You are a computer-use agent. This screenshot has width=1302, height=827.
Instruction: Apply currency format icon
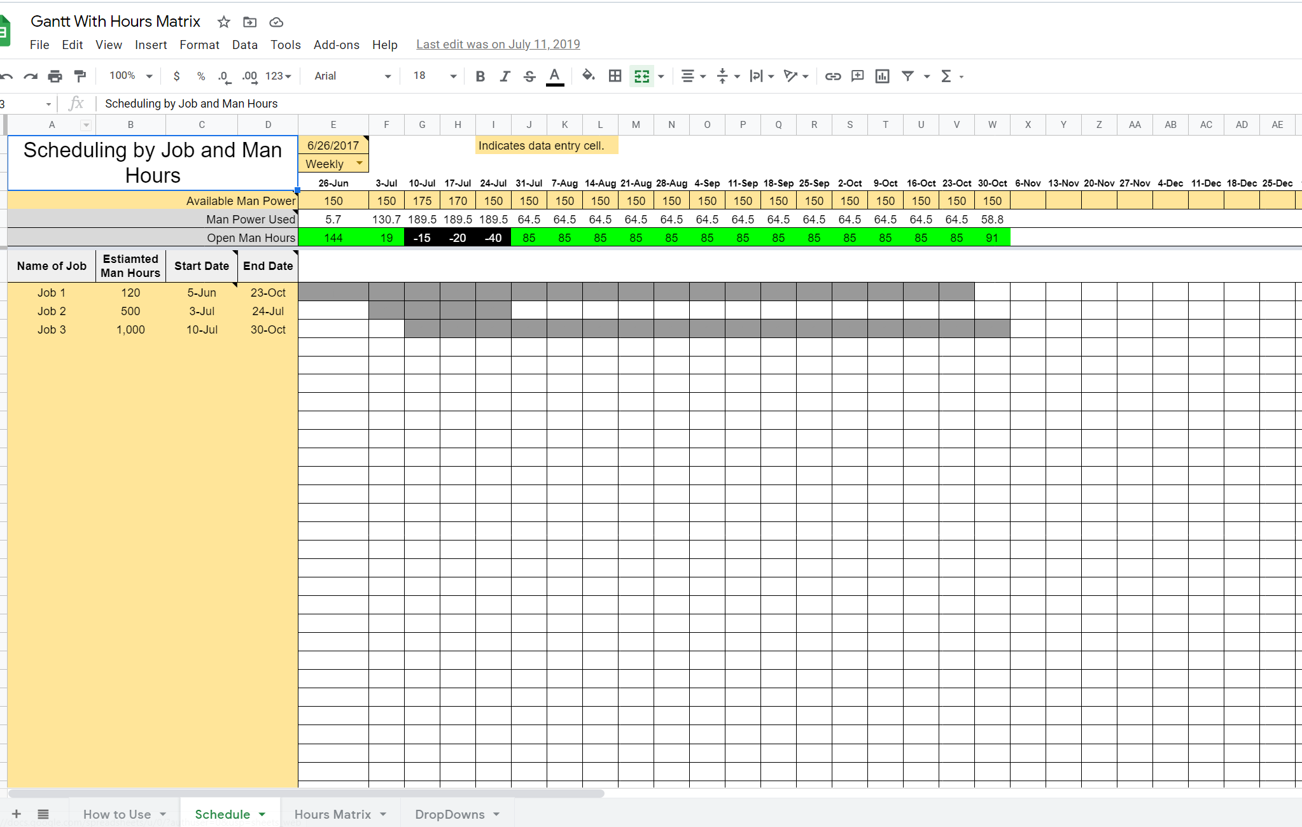pyautogui.click(x=177, y=76)
